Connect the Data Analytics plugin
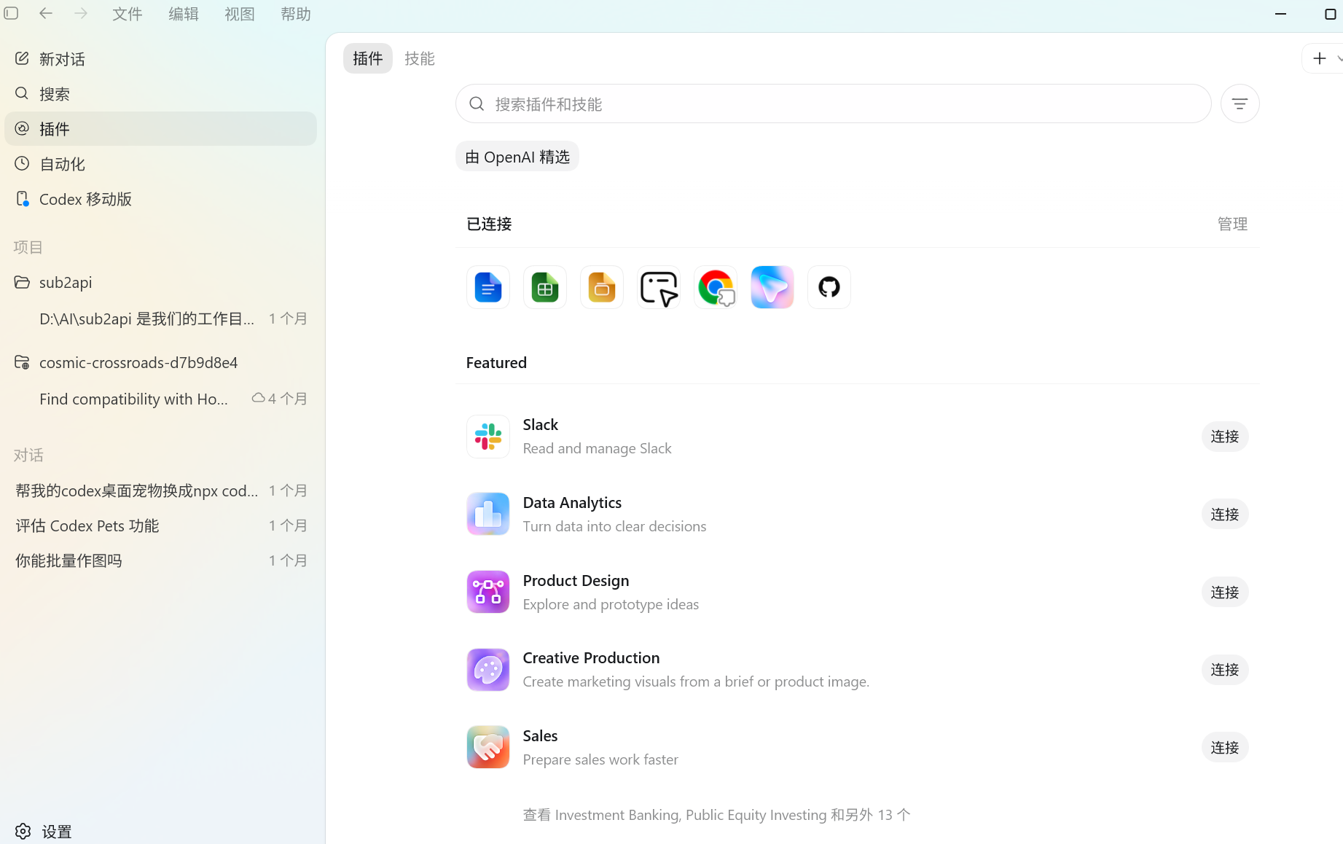This screenshot has width=1343, height=844. pyautogui.click(x=1224, y=515)
